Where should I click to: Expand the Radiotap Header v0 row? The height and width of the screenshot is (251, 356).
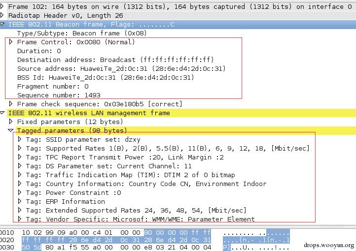[2, 15]
